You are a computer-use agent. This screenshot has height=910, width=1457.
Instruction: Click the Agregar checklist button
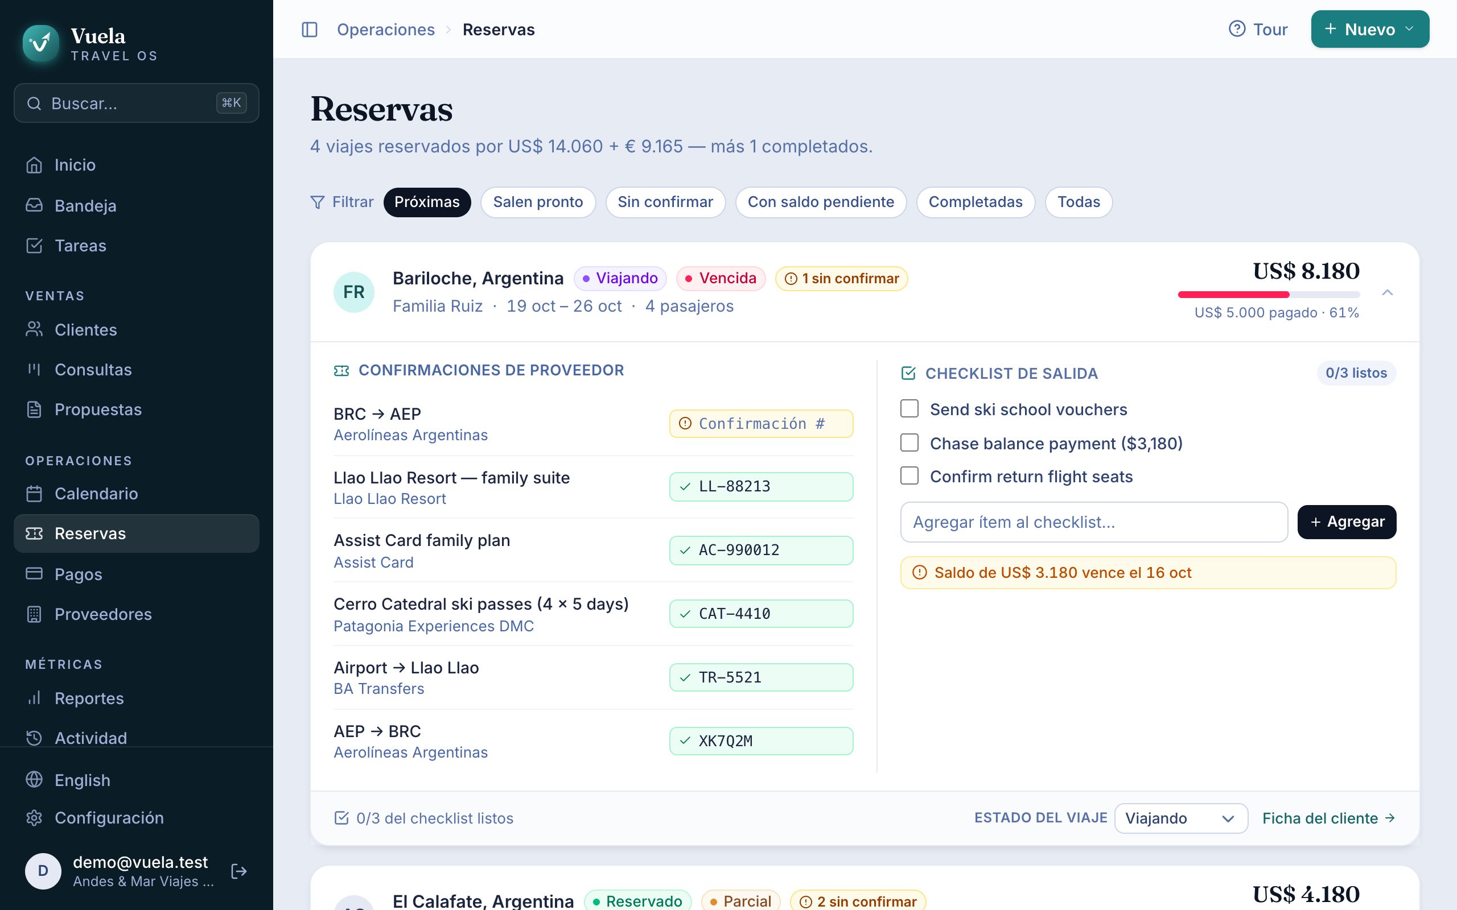(1346, 522)
